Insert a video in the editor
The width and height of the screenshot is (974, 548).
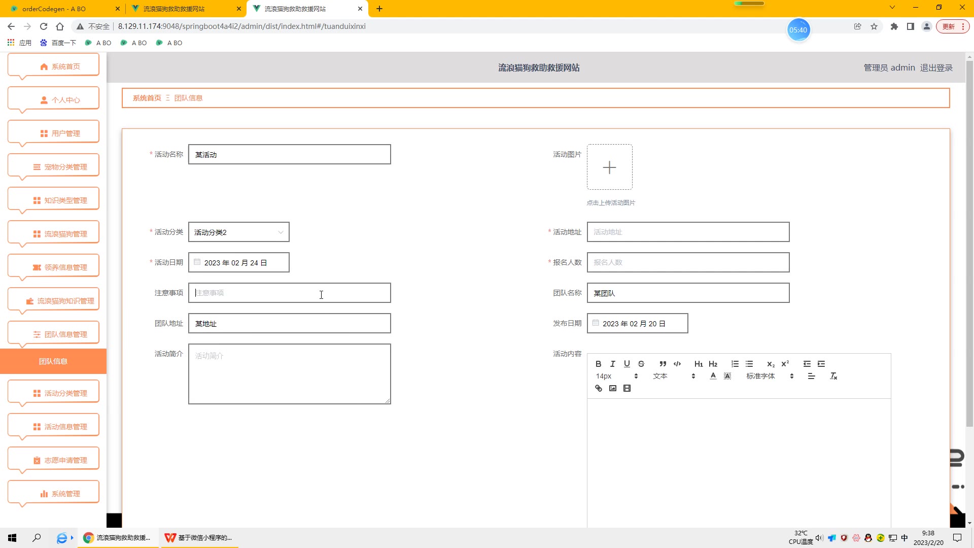[627, 388]
